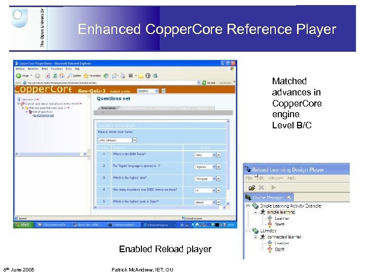The width and height of the screenshot is (365, 274).
Task: Select the Description tab in CopperCore
Action: (x=108, y=108)
